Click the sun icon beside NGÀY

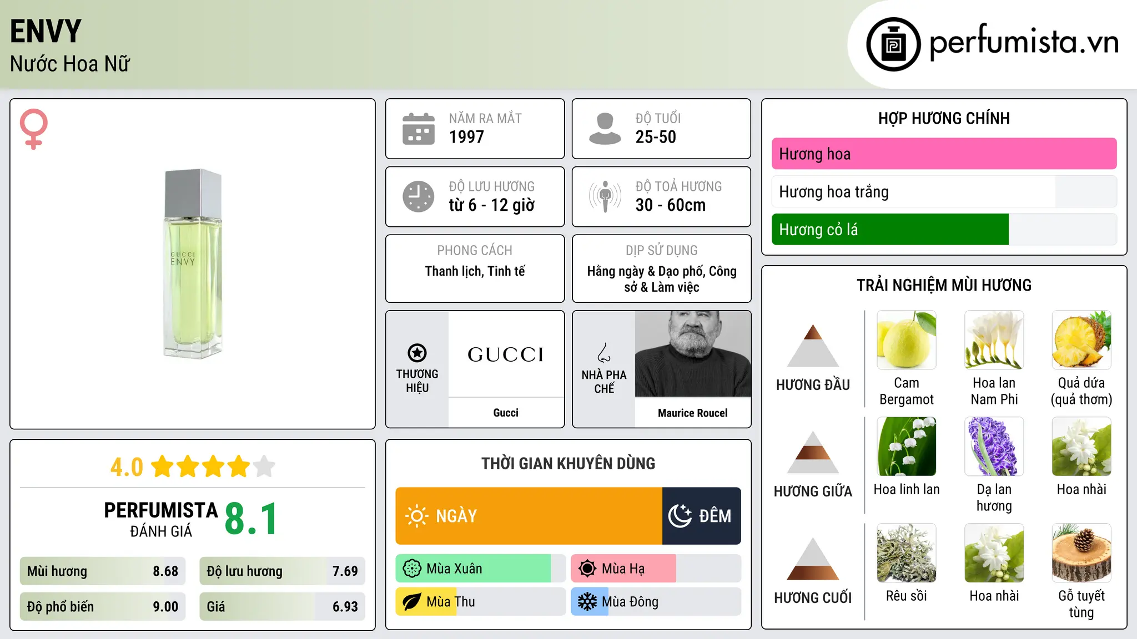tap(416, 516)
